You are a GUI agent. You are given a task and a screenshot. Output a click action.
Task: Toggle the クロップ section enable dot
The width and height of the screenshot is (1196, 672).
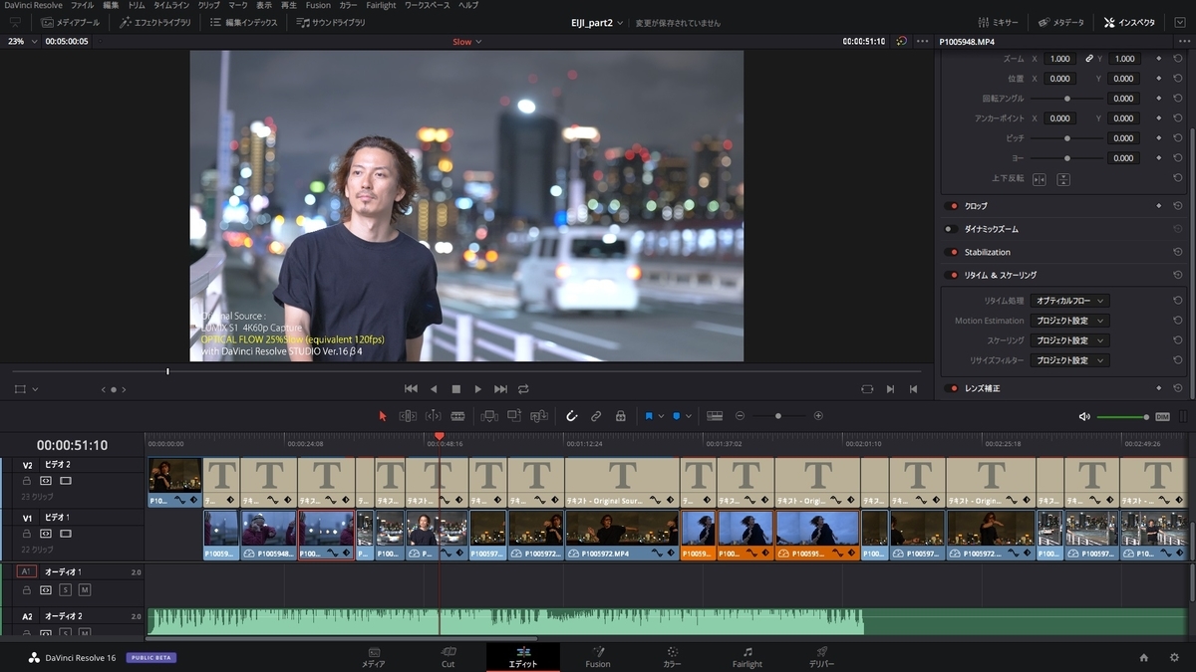(953, 206)
